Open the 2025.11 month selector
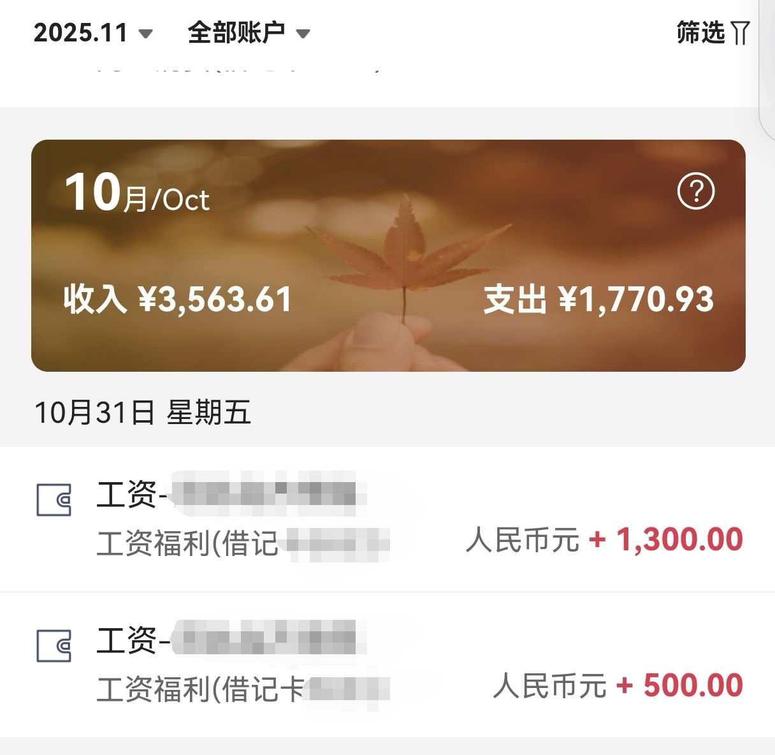 point(81,33)
